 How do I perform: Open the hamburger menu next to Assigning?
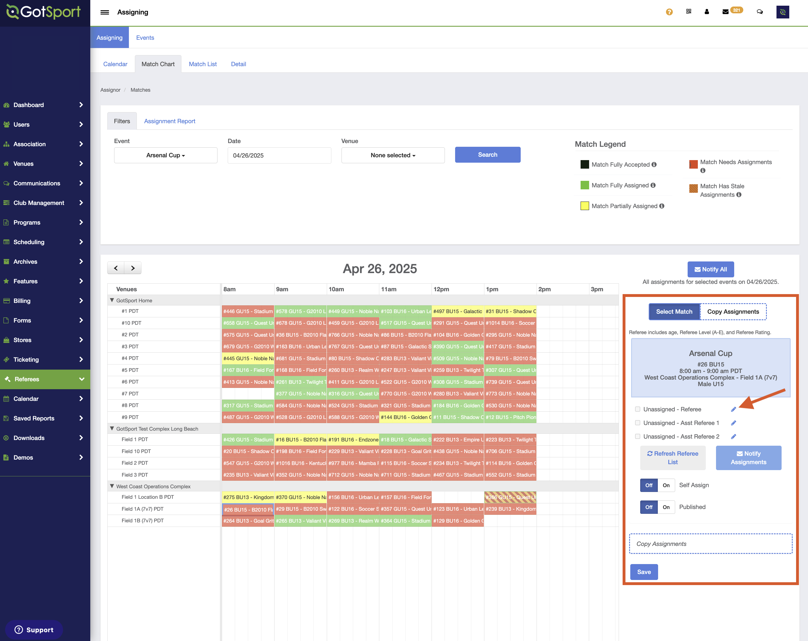tap(104, 12)
